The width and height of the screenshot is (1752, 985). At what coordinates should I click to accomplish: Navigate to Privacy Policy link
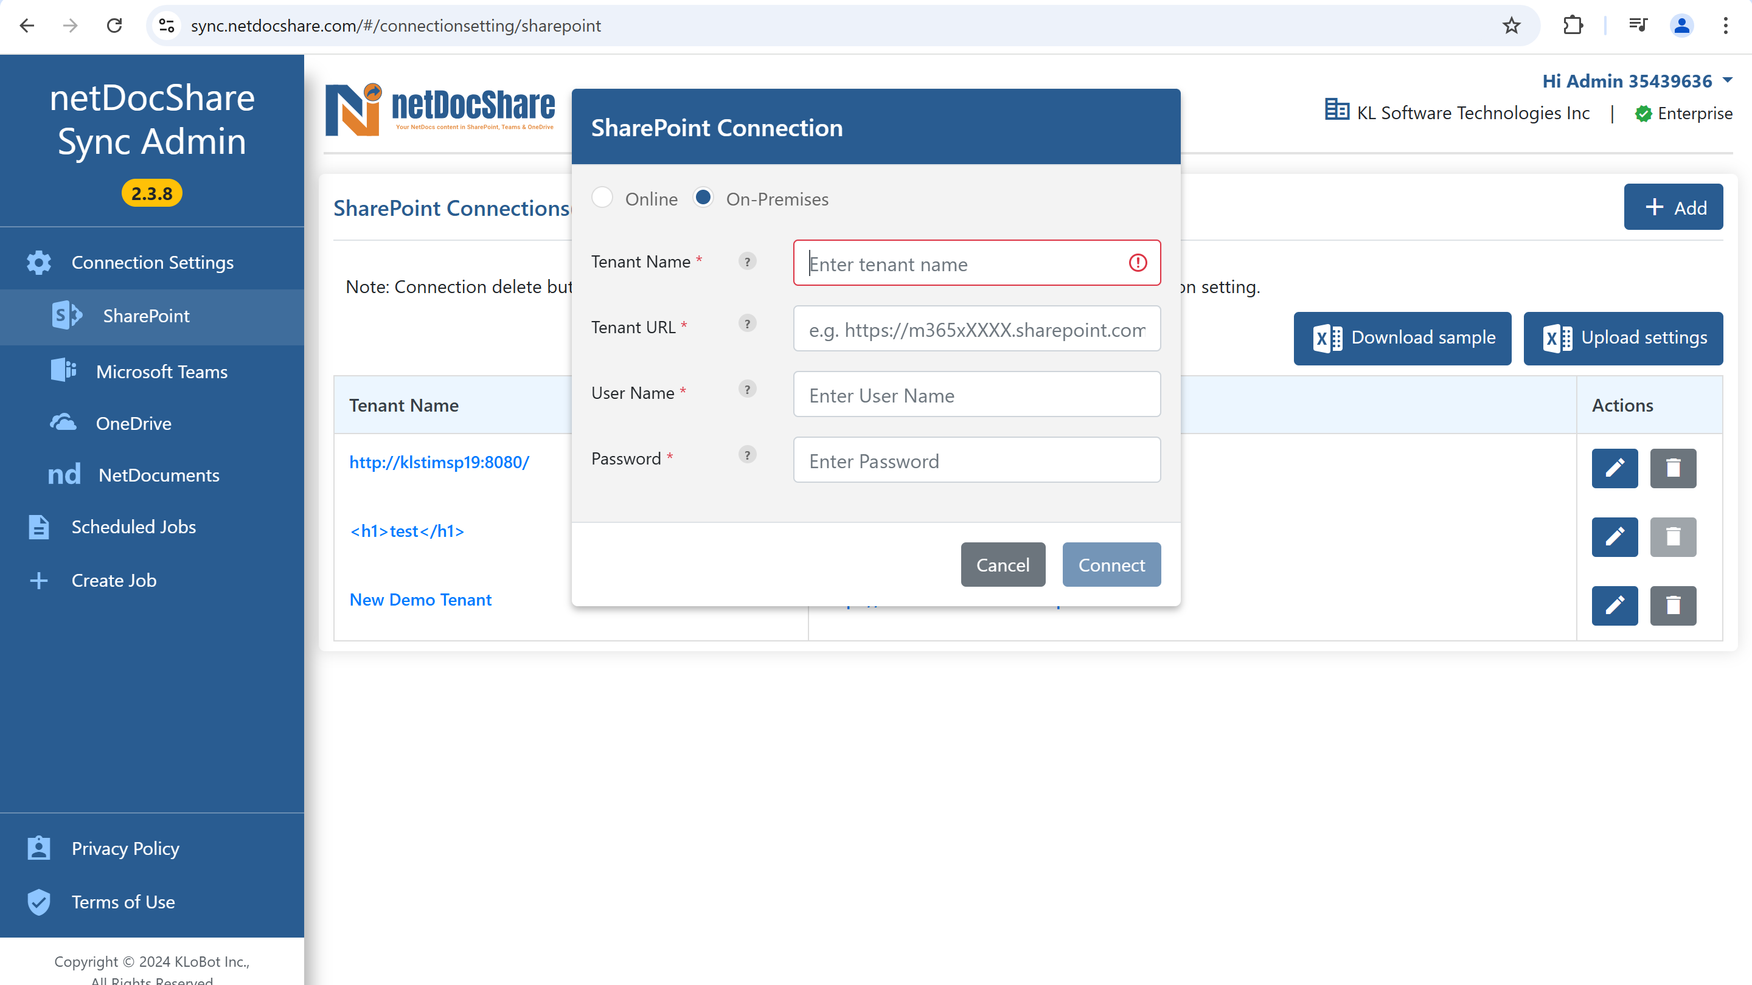(x=125, y=848)
